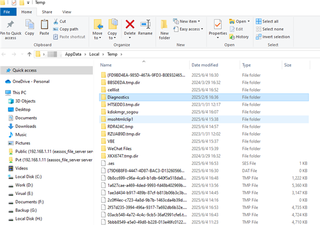Open Videos in navigation pane
320x225 pixels.
pos(18,168)
